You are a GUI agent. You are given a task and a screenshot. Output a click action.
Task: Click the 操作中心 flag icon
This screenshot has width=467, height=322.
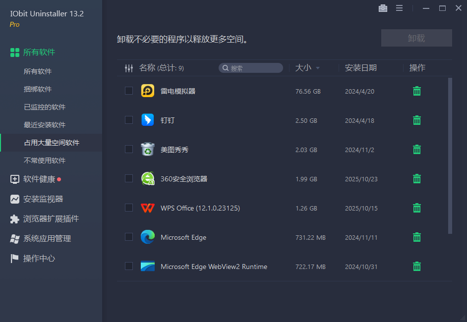14,258
